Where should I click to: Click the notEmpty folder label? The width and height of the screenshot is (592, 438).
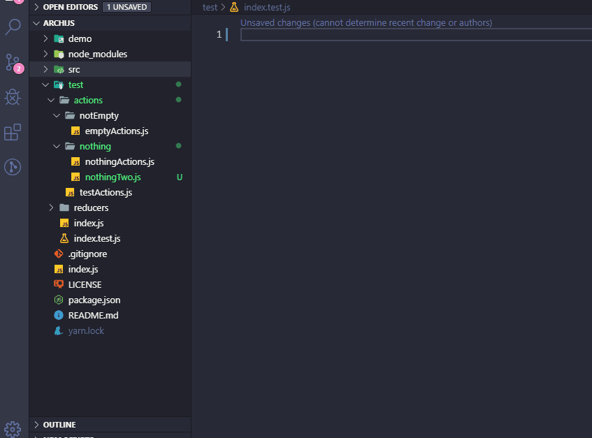coord(99,115)
